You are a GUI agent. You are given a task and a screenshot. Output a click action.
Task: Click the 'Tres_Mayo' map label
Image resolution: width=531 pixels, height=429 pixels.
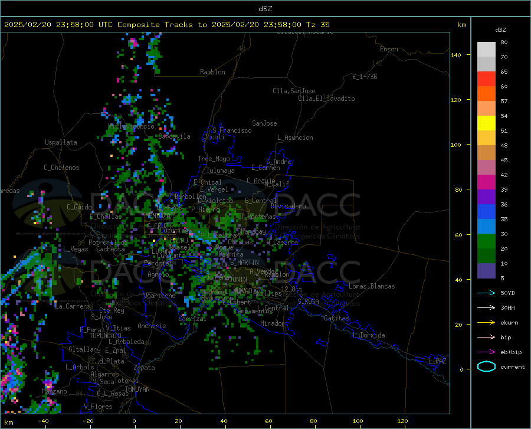point(214,159)
